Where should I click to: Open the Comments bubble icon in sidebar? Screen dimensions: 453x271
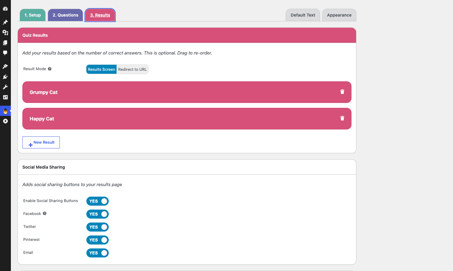pyautogui.click(x=5, y=53)
